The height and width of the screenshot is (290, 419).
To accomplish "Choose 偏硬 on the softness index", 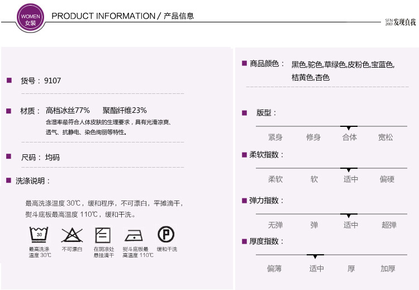I will [x=387, y=179].
